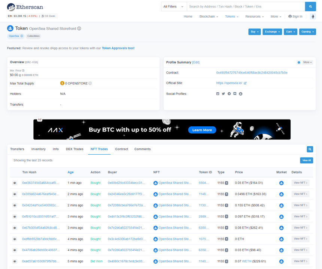Click the info icon after OPENSTORE
This screenshot has height=269, width=322.
point(90,83)
